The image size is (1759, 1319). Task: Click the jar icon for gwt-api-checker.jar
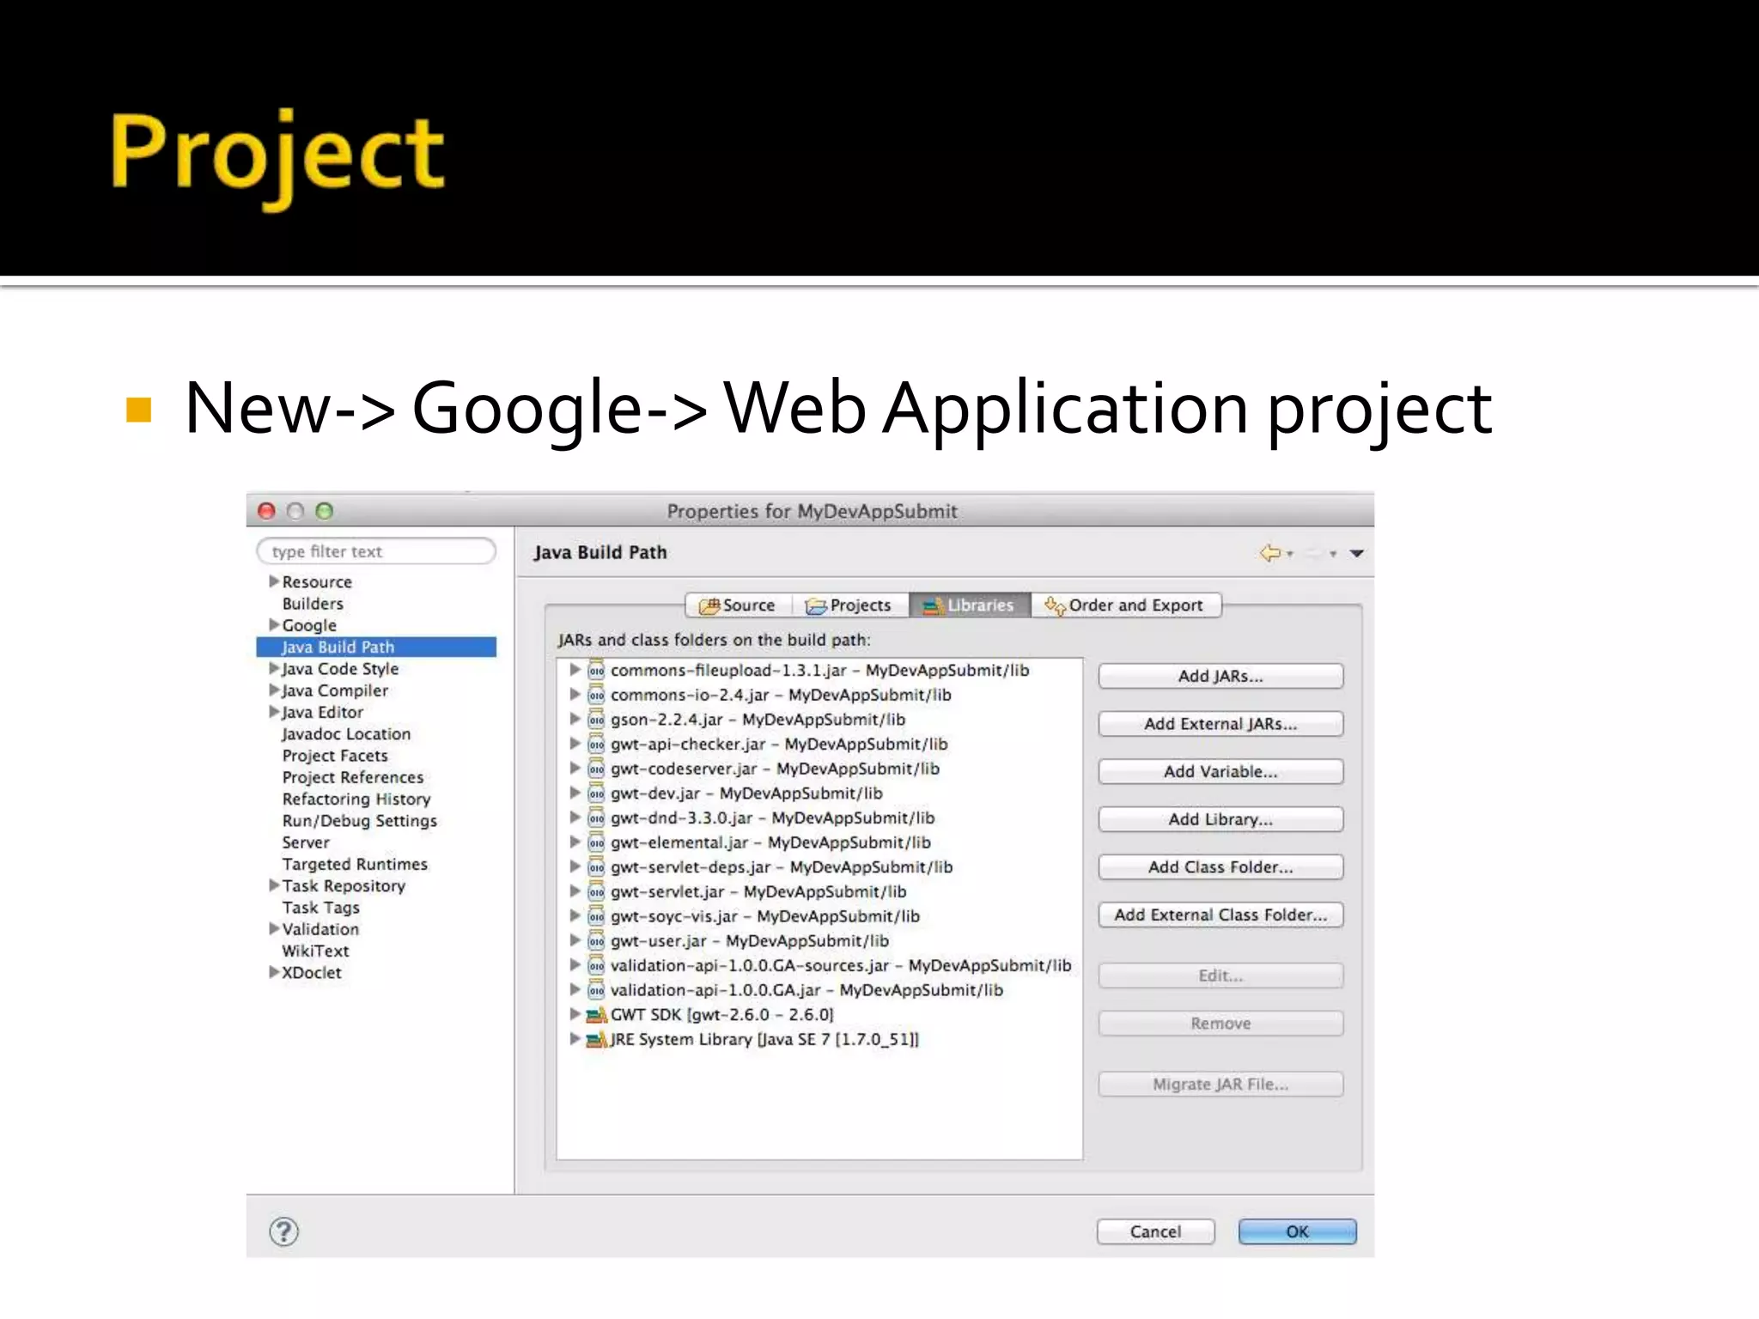coord(596,745)
